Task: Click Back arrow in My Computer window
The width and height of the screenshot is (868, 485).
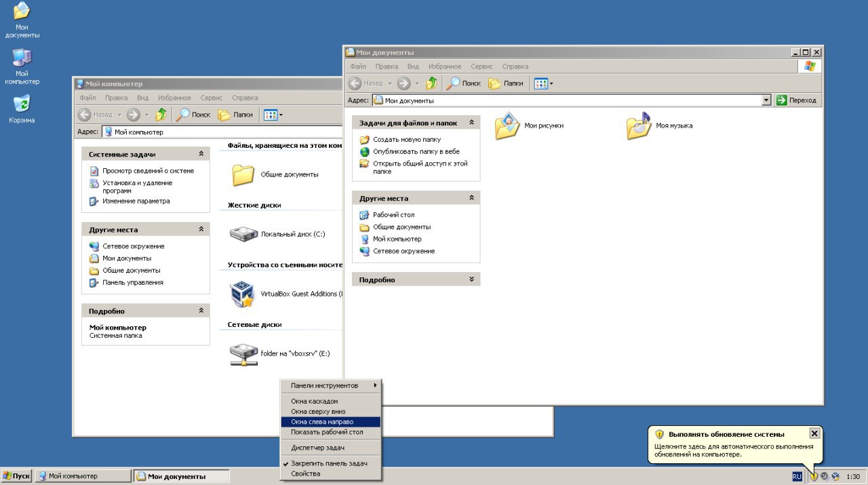Action: (85, 115)
